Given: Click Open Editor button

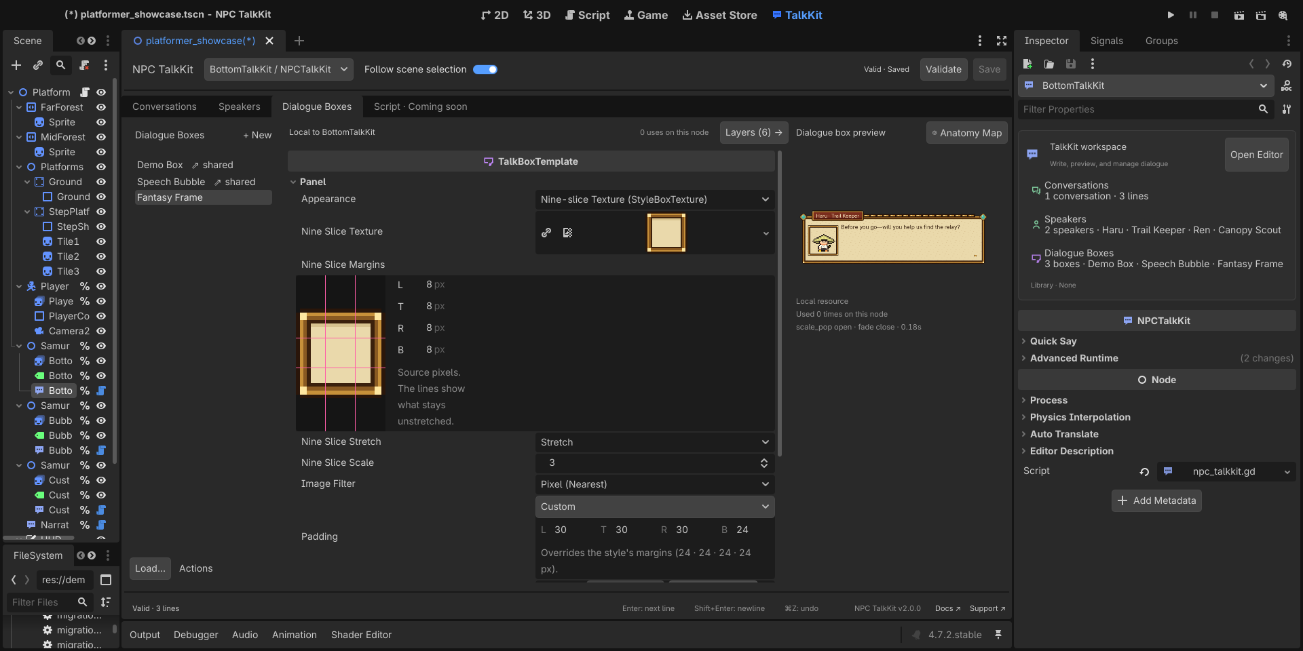Looking at the screenshot, I should [x=1256, y=155].
